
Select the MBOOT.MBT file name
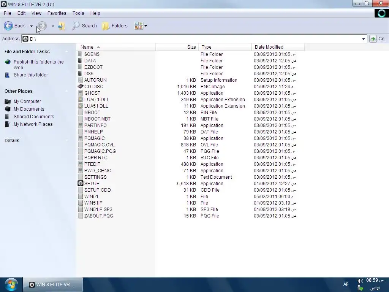click(97, 119)
